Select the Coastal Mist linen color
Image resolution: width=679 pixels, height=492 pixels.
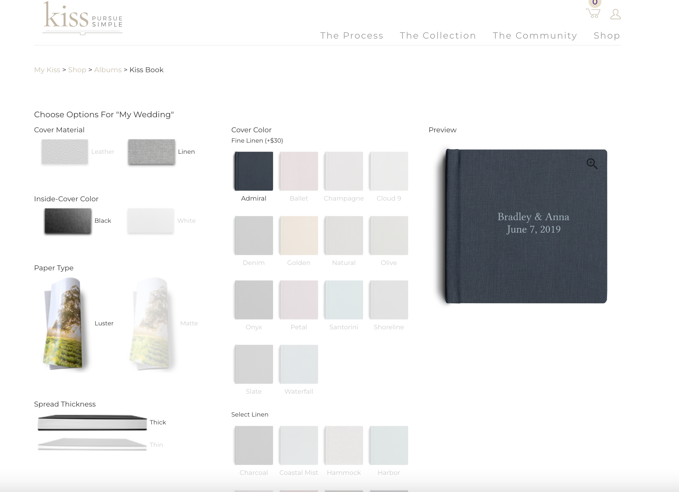(298, 446)
